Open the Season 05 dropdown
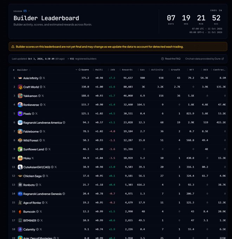 pyautogui.click(x=21, y=11)
